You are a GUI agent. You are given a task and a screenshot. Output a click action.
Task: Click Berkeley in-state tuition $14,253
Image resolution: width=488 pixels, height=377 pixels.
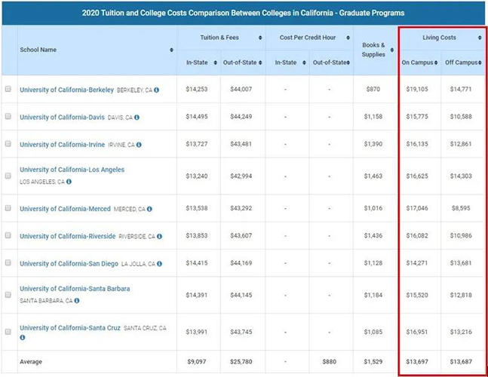click(x=197, y=89)
